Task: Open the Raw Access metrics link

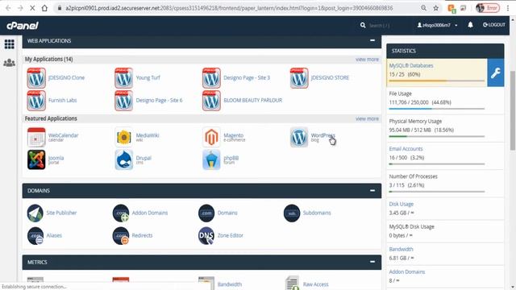Action: click(x=315, y=284)
